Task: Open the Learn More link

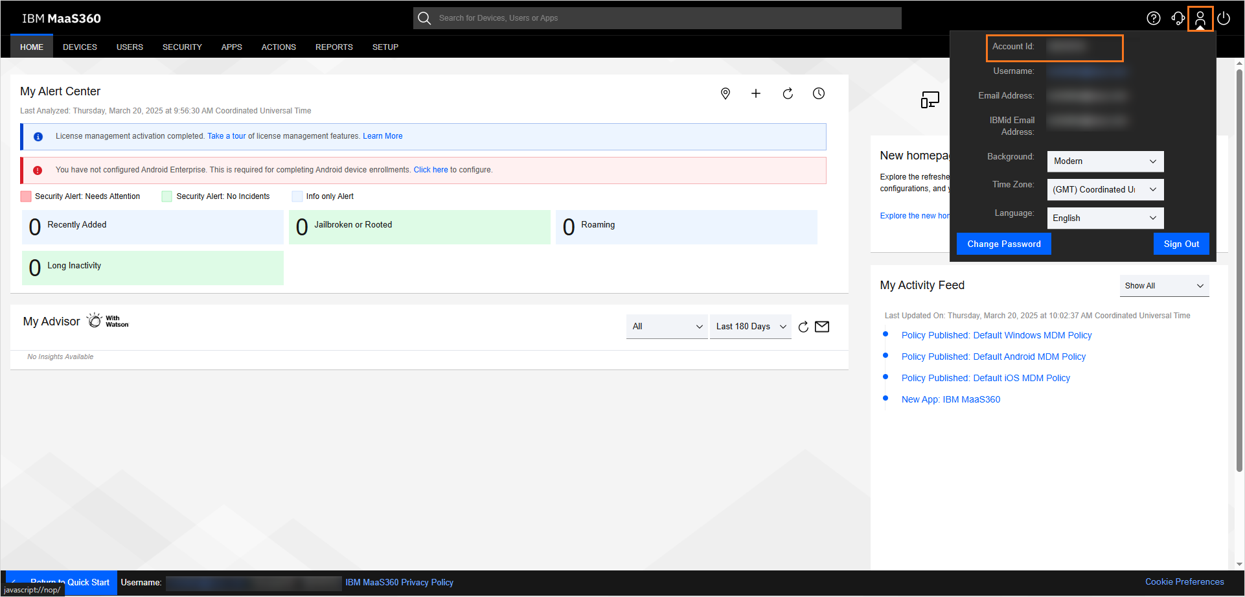Action: (x=382, y=136)
